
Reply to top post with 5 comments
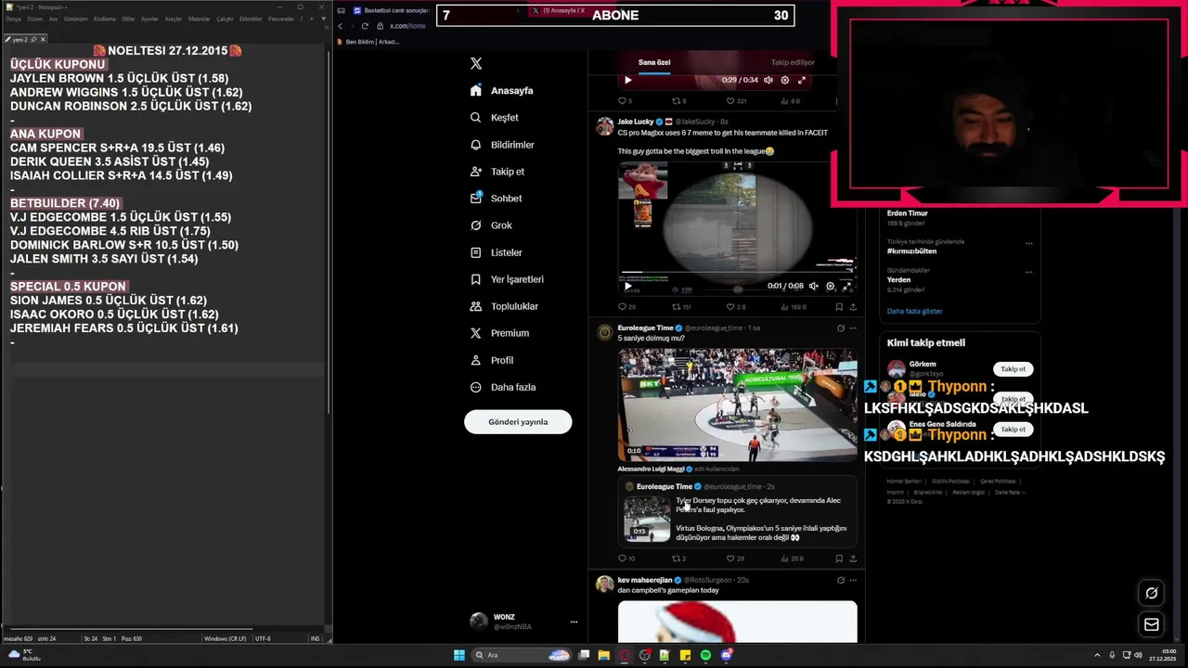[625, 101]
